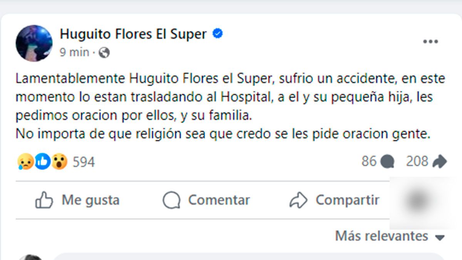This screenshot has width=462, height=260.
Task: Click the share arrow icon beside 208
Action: tap(440, 162)
